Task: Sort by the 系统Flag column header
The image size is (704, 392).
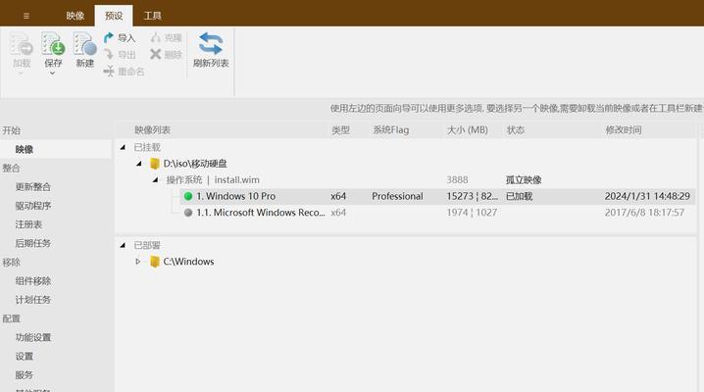Action: [390, 130]
